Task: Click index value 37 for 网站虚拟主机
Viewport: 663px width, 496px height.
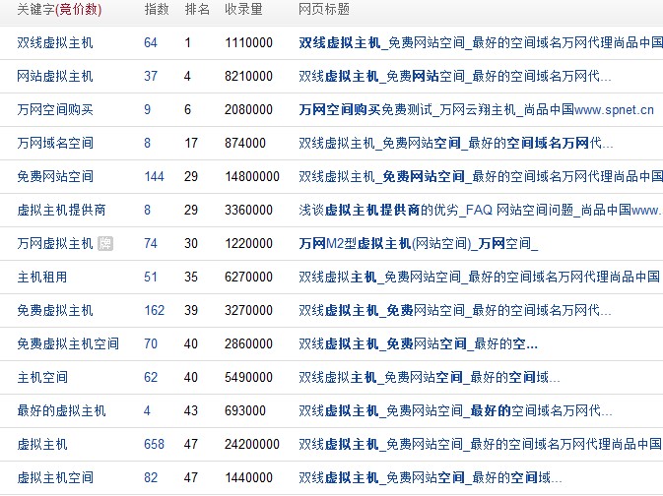Action: point(151,76)
